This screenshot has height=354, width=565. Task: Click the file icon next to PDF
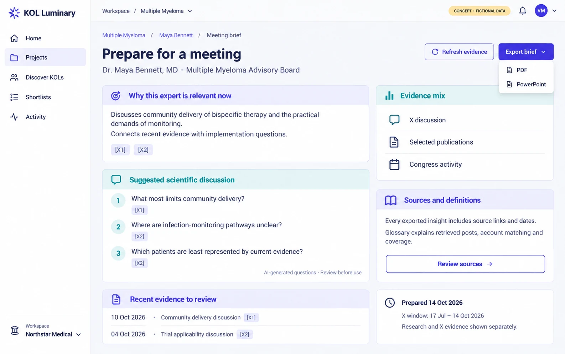[x=509, y=70]
